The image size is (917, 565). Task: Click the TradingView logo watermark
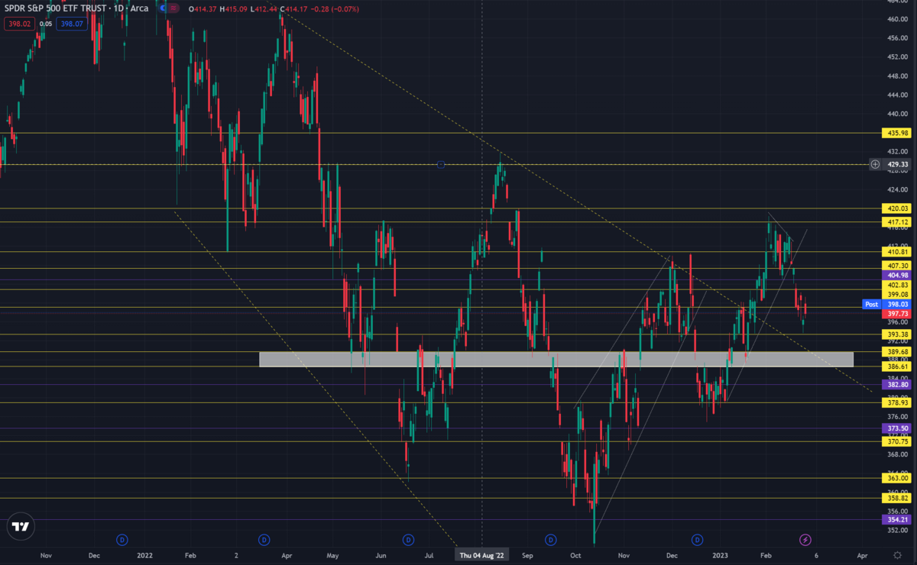[x=21, y=527]
